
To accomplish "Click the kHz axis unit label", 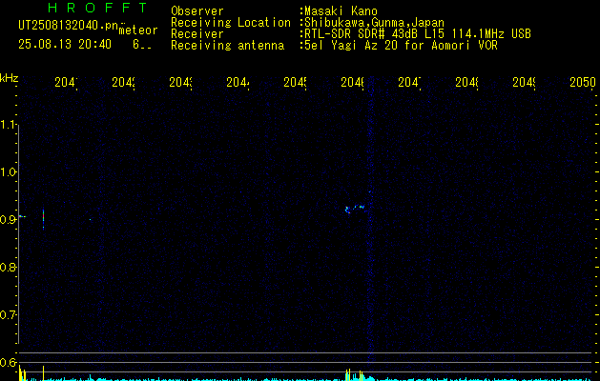I will tap(10, 78).
